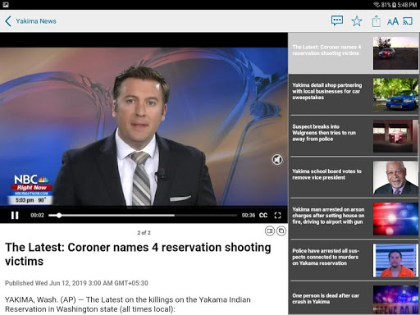Enter fullscreen video mode
The image size is (420, 315).
tap(277, 216)
